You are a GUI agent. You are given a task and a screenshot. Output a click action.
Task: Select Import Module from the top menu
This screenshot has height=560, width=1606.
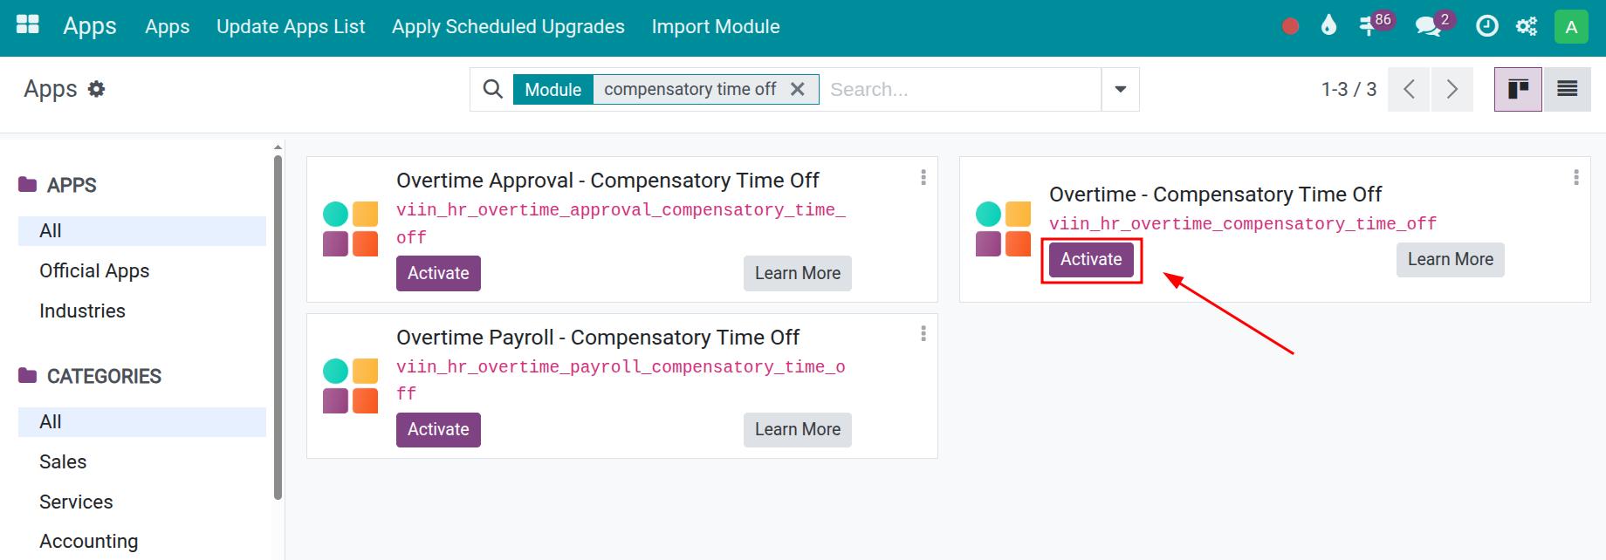click(x=715, y=26)
